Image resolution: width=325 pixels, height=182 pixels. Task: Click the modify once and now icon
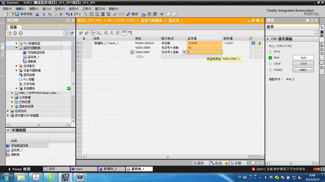coord(106,33)
